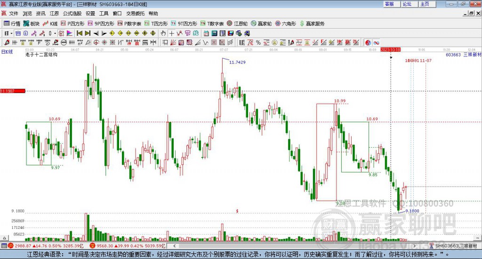
Task: Select the Gann fan lines tool
Action: point(173,43)
